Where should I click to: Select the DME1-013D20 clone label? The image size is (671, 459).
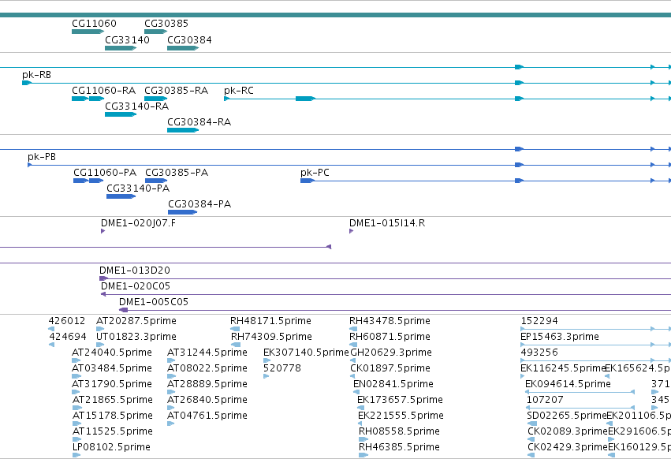click(x=135, y=271)
